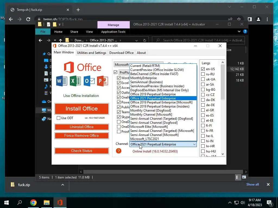Open File Explorer from the taskbar
278x208 pixels.
pos(47,203)
